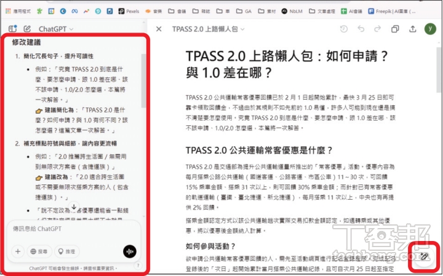Image resolution: width=443 pixels, height=276 pixels.
Task: Attach a file with the plus button
Action: (x=18, y=251)
